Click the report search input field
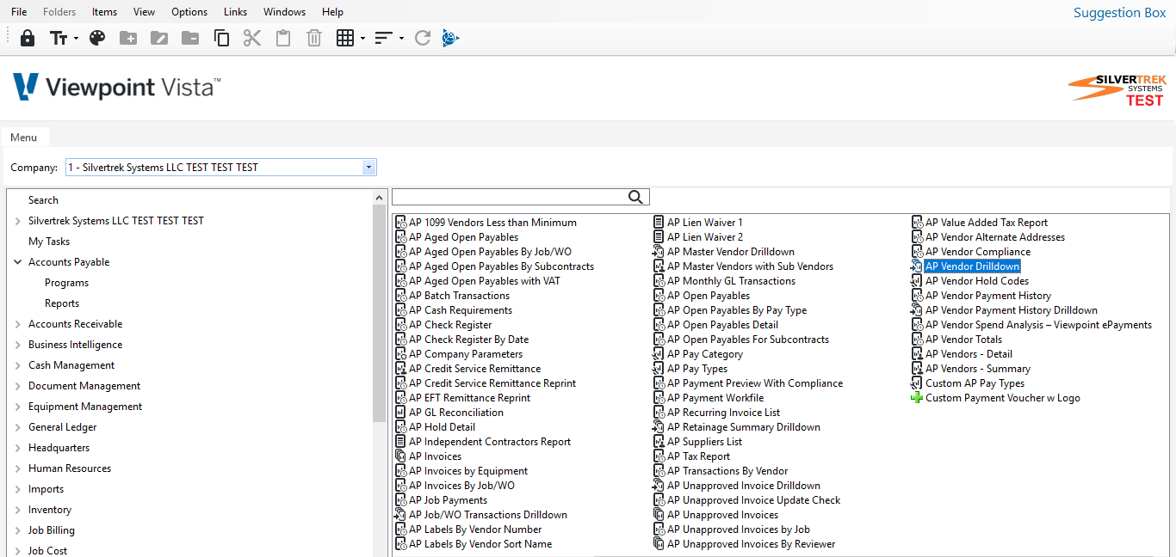1176x557 pixels. click(x=510, y=197)
